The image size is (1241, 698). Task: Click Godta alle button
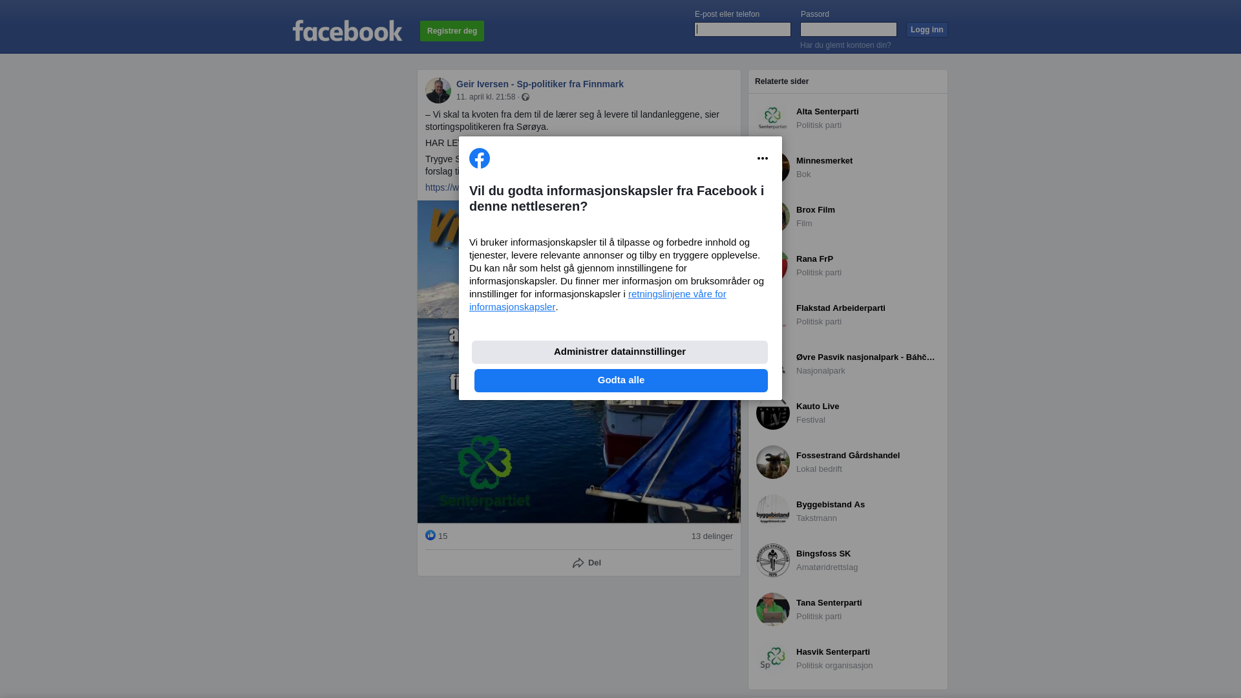click(x=621, y=381)
